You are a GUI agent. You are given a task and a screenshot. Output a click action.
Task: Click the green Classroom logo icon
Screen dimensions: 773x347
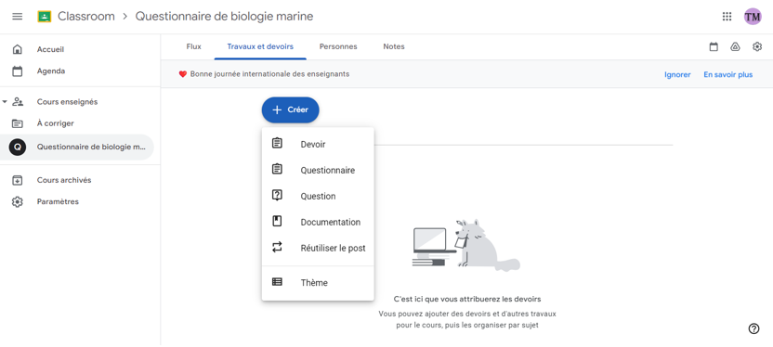coord(45,17)
